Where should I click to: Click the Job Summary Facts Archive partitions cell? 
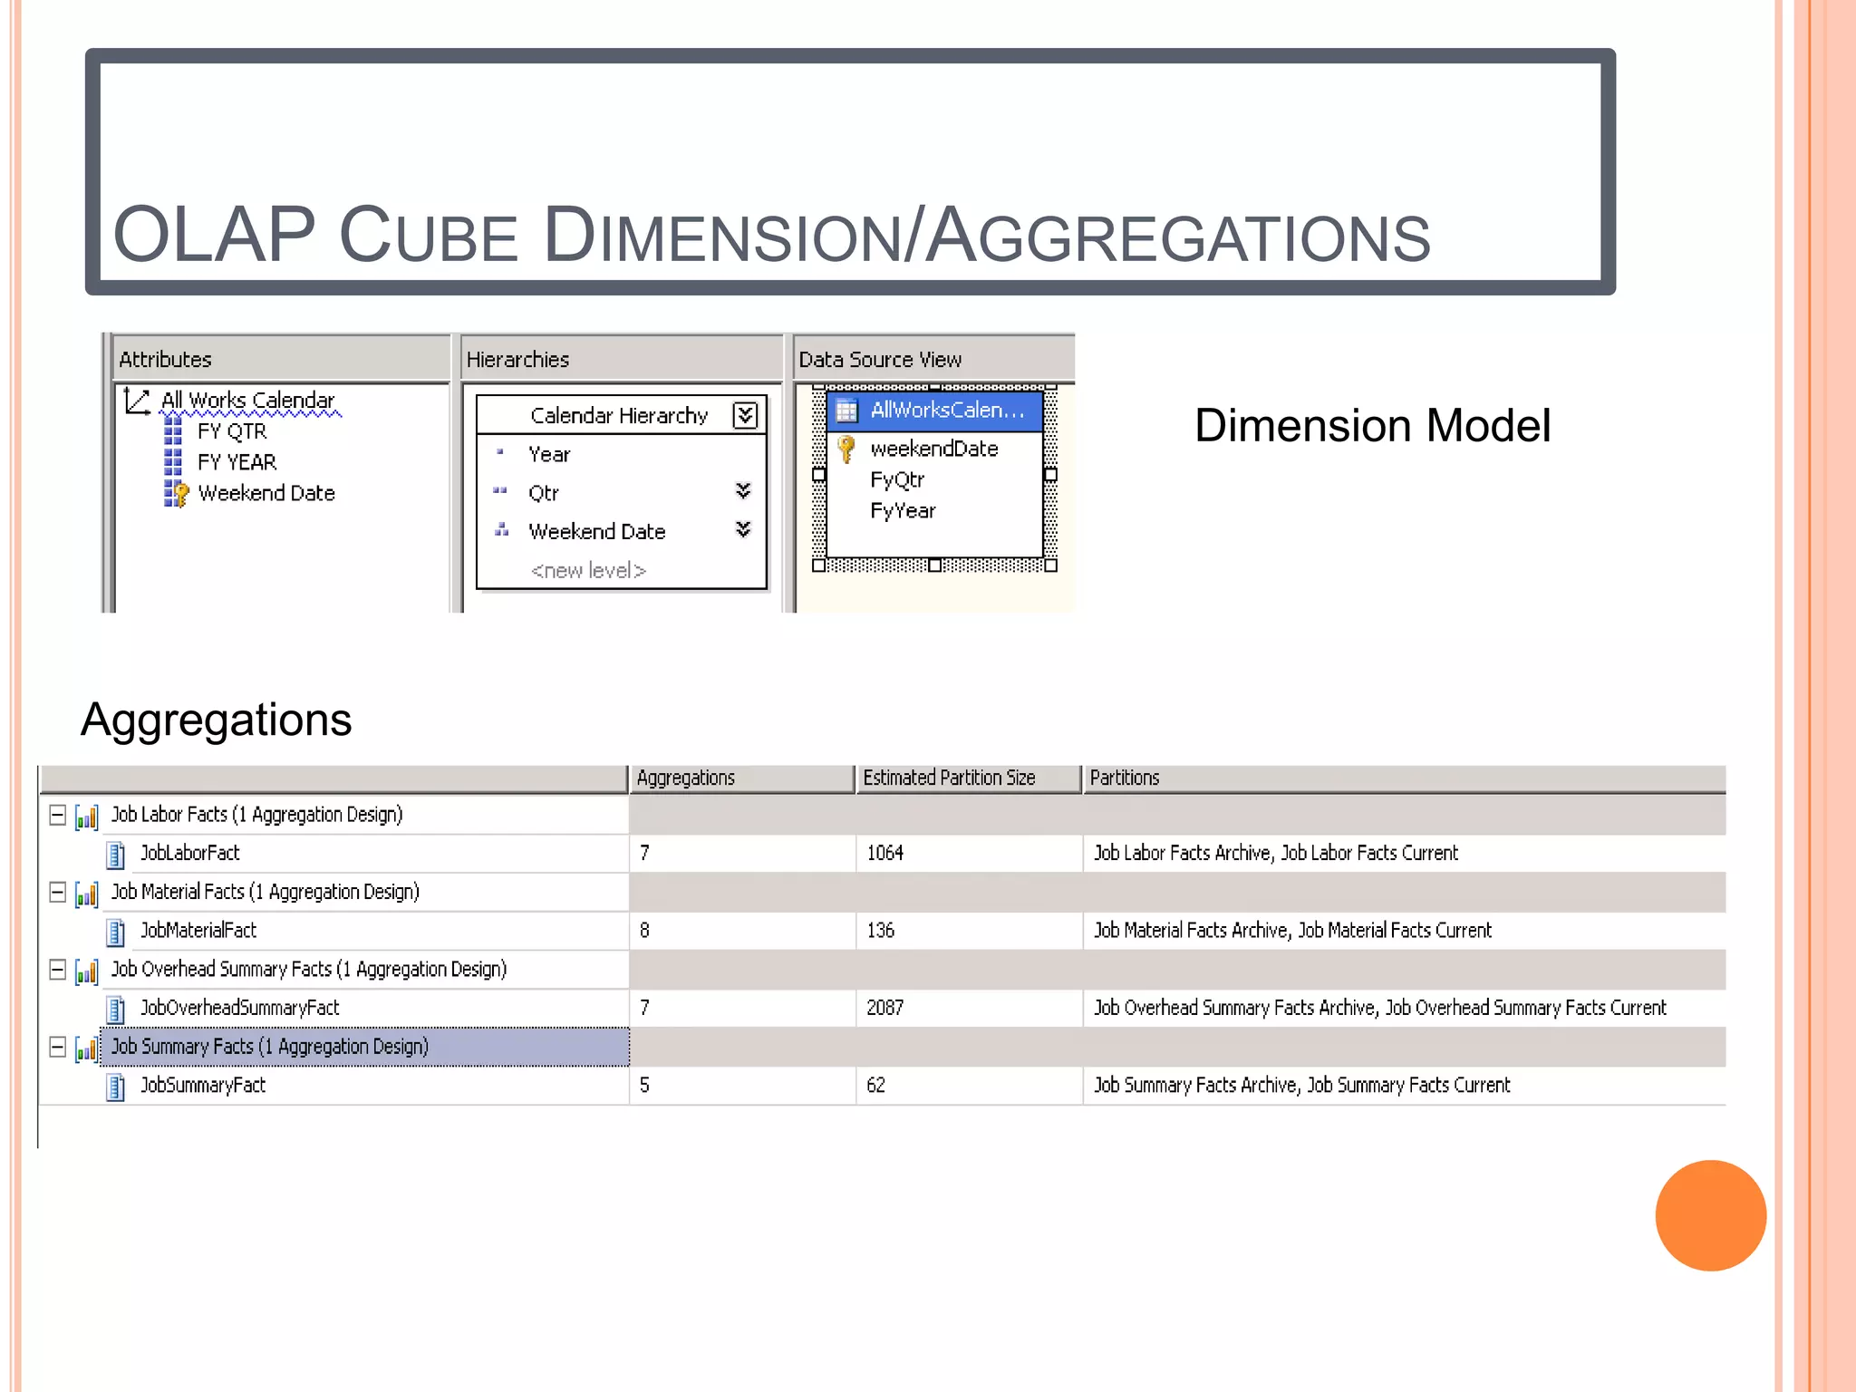click(1405, 1085)
